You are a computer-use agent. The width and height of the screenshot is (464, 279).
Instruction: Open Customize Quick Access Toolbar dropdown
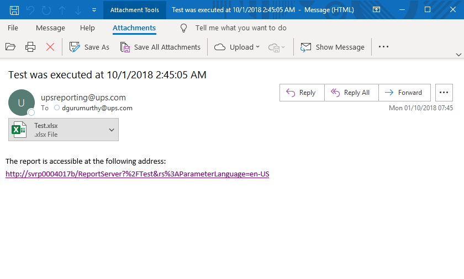(x=94, y=10)
